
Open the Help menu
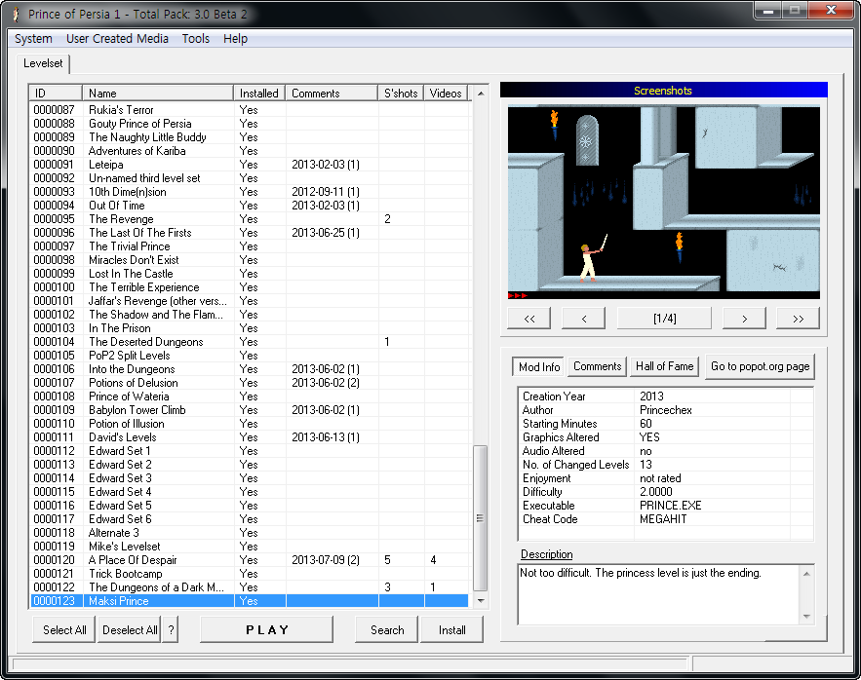click(235, 39)
